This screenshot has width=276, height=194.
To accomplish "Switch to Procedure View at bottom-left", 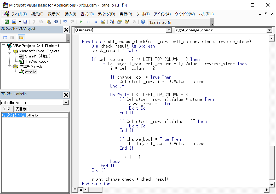I will tap(75, 189).
